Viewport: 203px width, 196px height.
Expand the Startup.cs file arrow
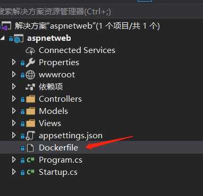[14, 172]
